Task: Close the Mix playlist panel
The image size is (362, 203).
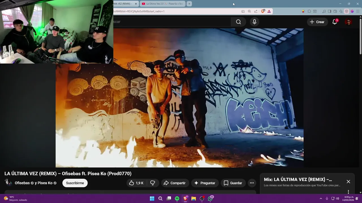Action: coord(348,182)
